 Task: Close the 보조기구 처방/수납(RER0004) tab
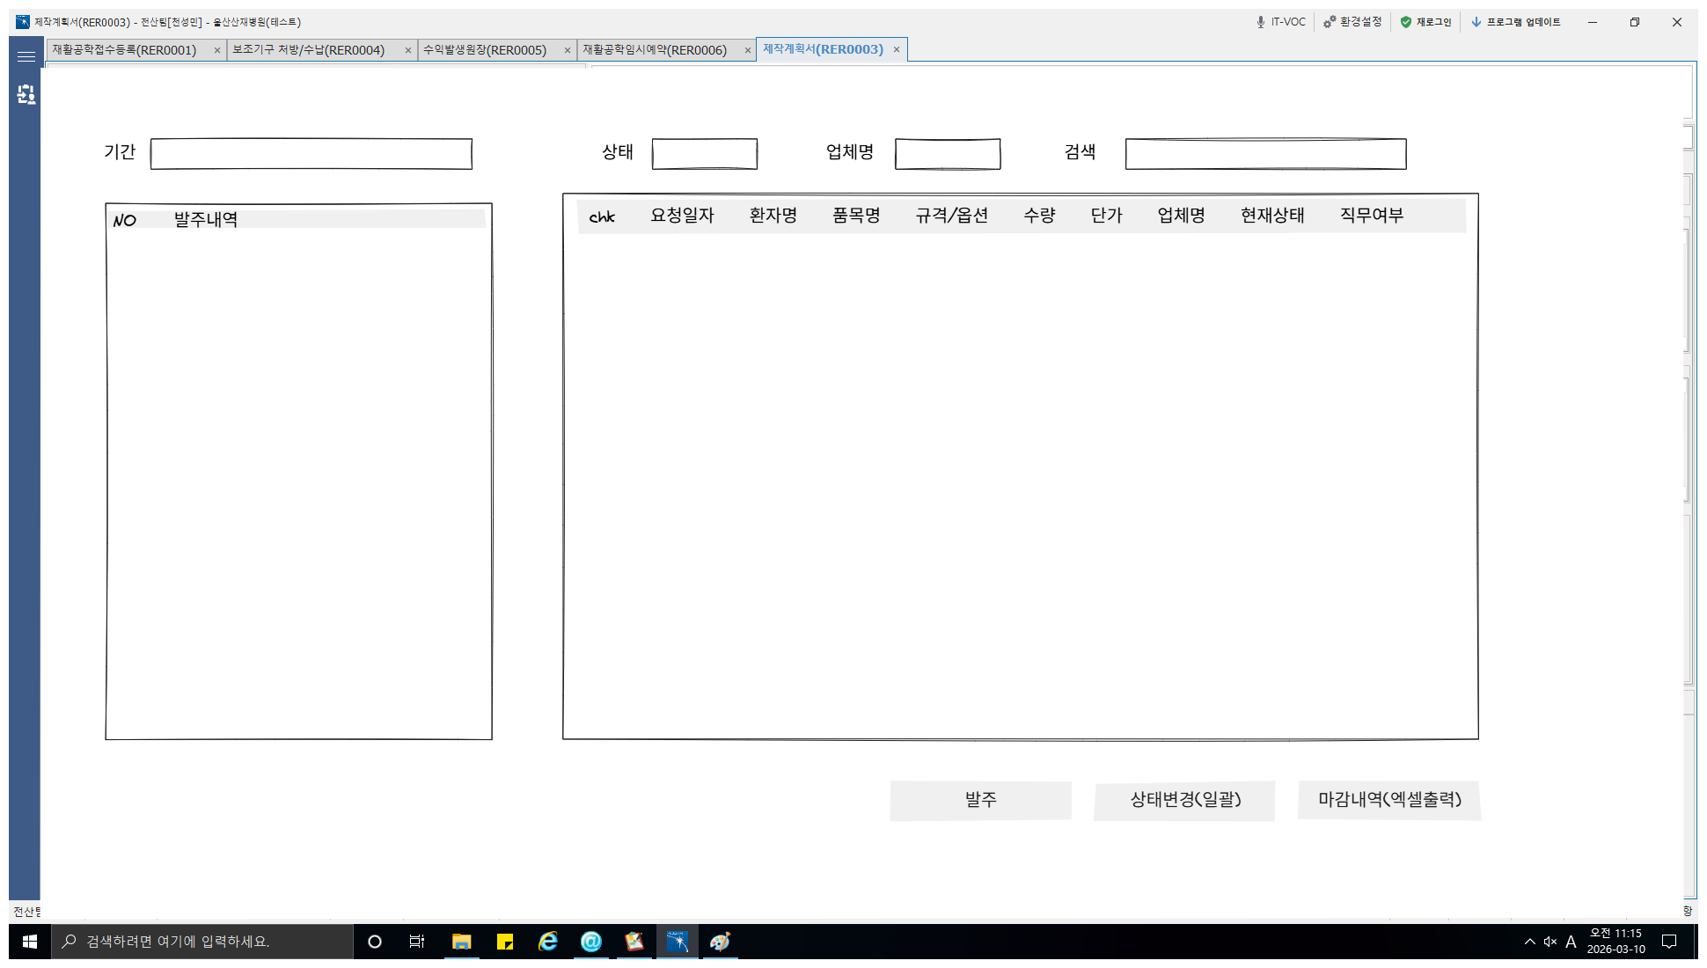coord(408,50)
